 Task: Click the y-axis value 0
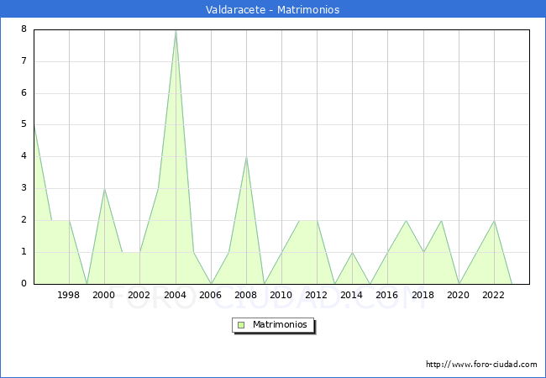click(x=24, y=283)
